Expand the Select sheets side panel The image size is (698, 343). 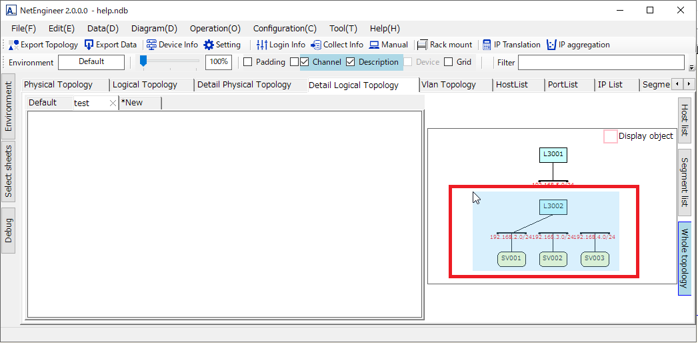pos(9,171)
